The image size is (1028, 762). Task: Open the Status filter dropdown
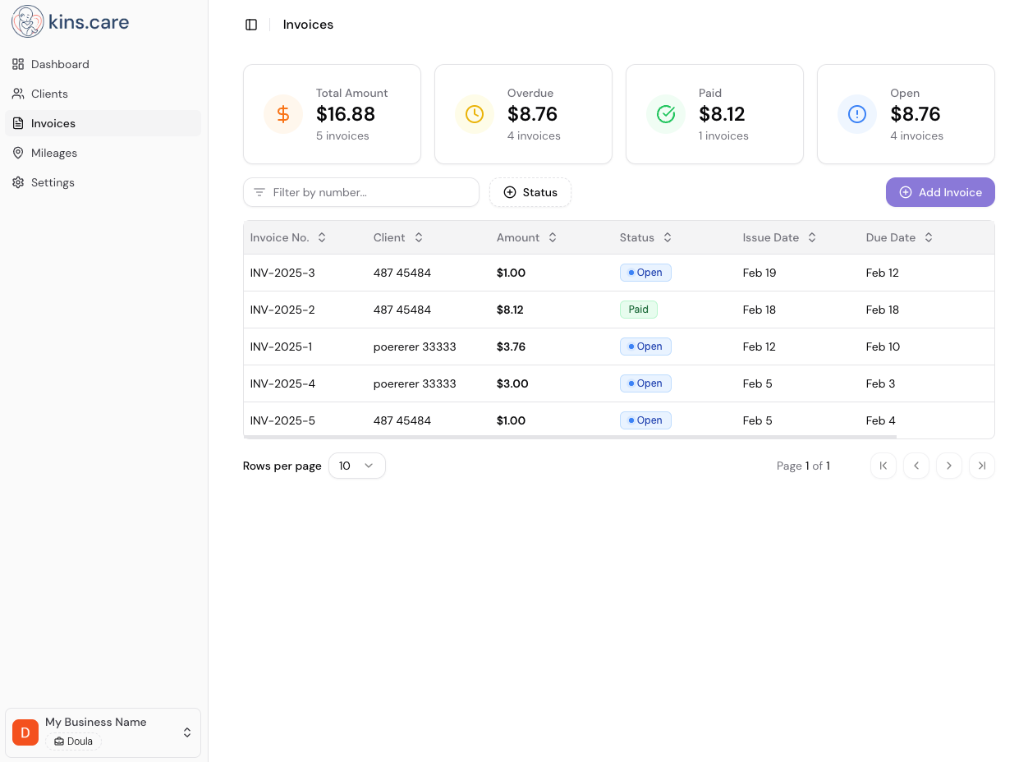pyautogui.click(x=530, y=192)
